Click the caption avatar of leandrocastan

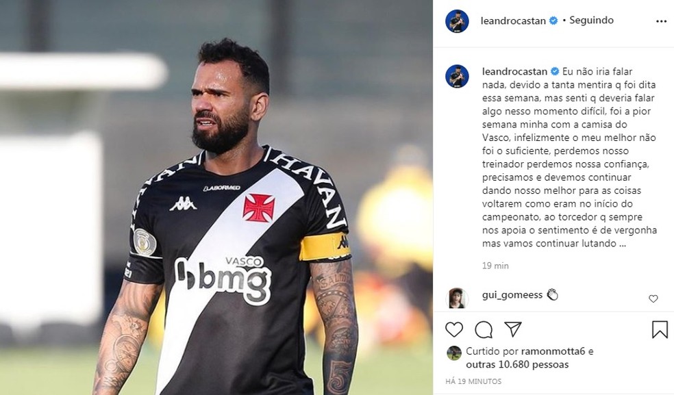(457, 77)
